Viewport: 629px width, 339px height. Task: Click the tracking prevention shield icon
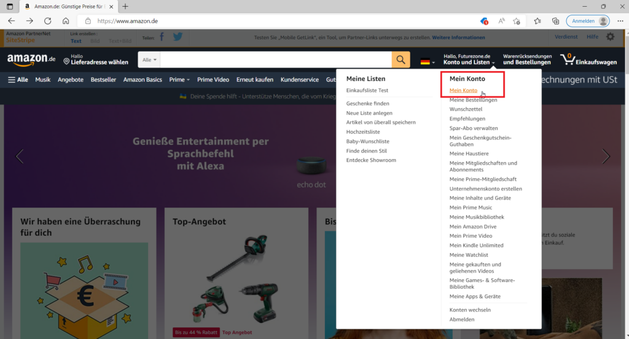[484, 21]
